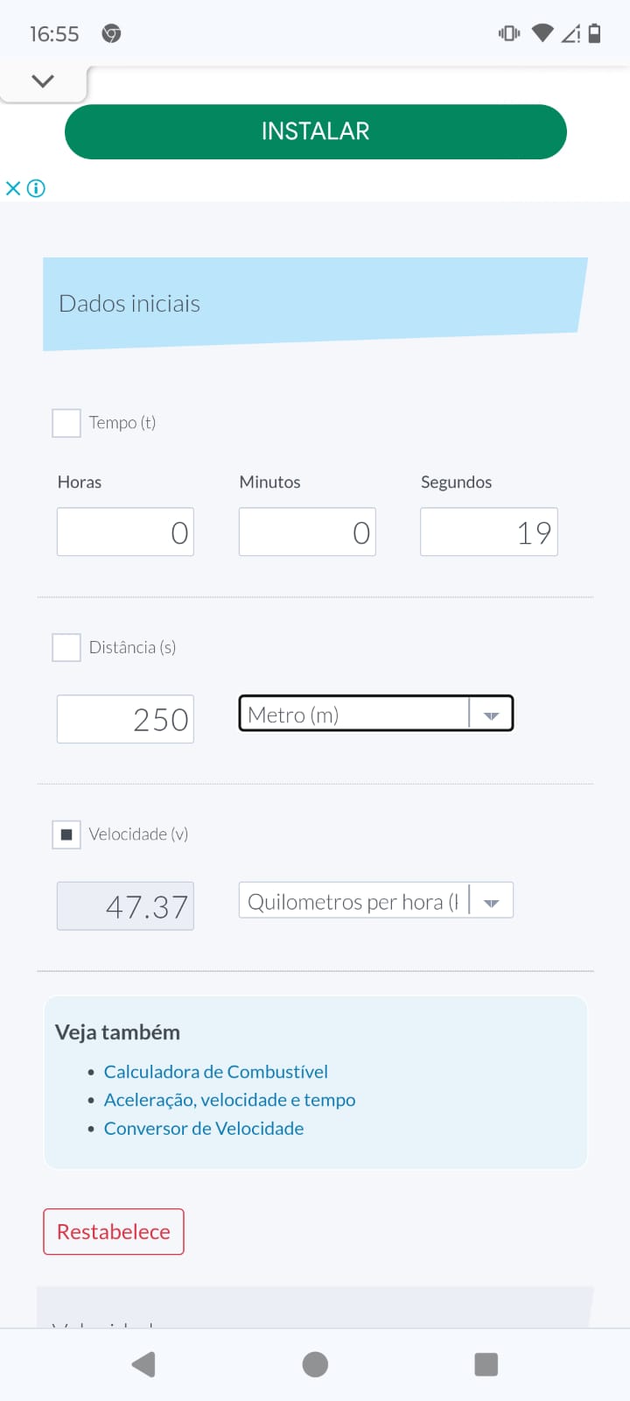The height and width of the screenshot is (1401, 630).
Task: Tap the ad info icon
Action: pos(36,188)
